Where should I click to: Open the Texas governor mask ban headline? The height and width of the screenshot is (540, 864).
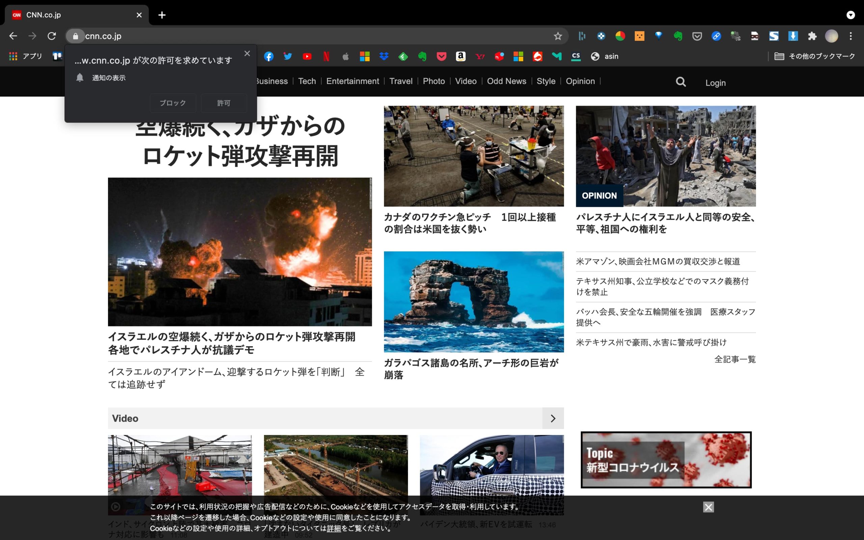pyautogui.click(x=663, y=287)
